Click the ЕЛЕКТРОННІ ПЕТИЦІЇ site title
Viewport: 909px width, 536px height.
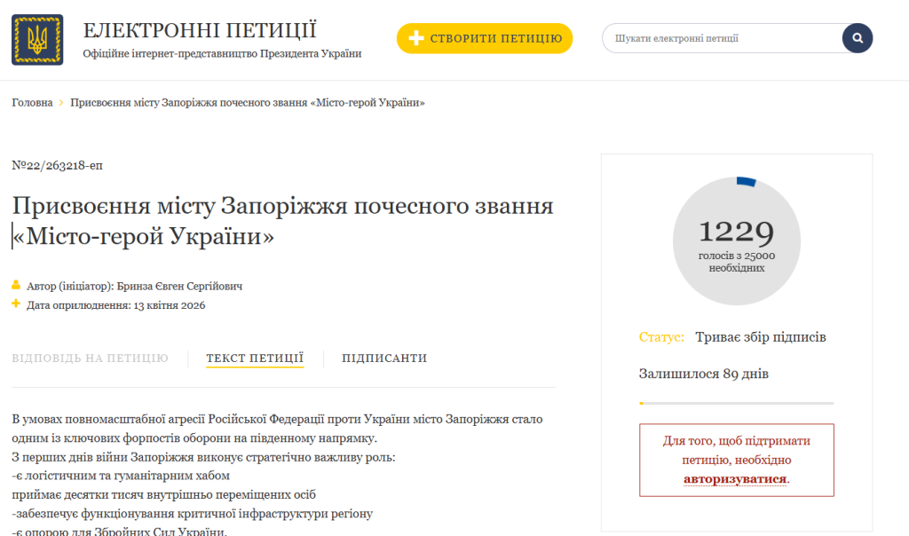(200, 30)
